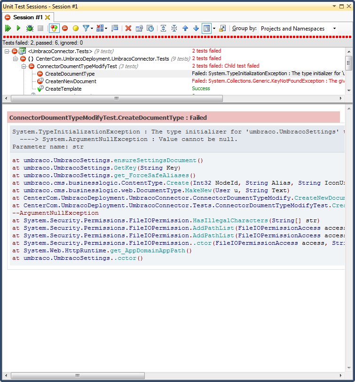Click C# project icon of UmbracoConnector.Tests
The height and width of the screenshot is (382, 355).
tap(23, 51)
